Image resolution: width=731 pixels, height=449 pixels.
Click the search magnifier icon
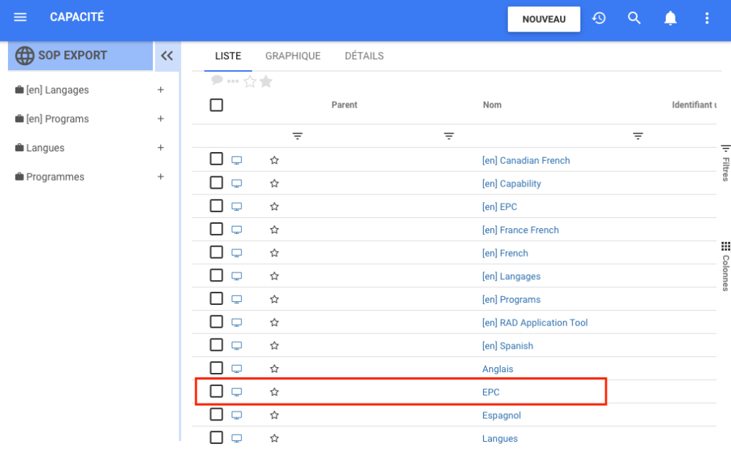pos(635,18)
